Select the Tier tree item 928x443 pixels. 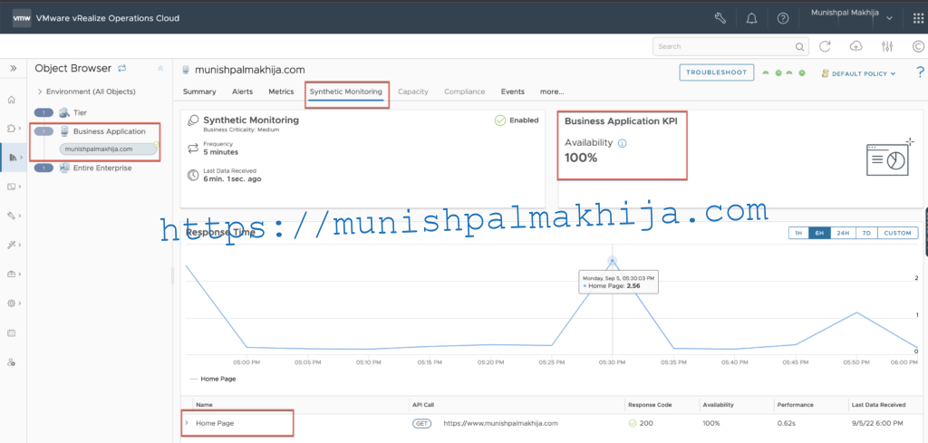pyautogui.click(x=80, y=112)
